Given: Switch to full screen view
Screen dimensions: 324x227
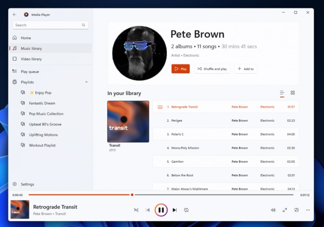Looking at the screenshot, I should pyautogui.click(x=285, y=210).
